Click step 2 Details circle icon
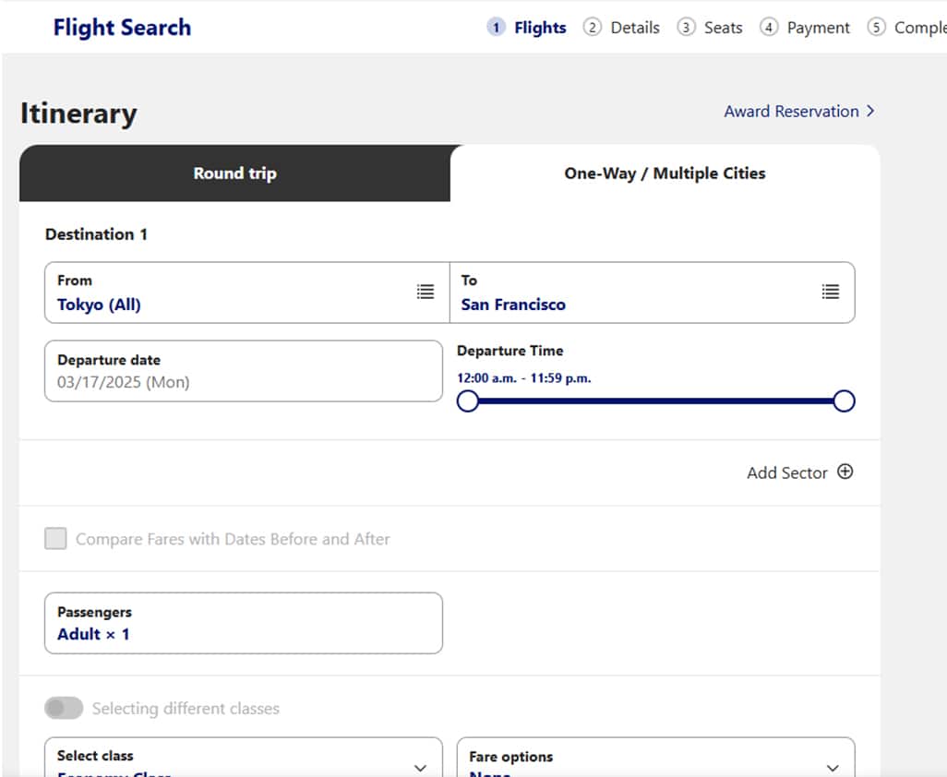 (592, 28)
